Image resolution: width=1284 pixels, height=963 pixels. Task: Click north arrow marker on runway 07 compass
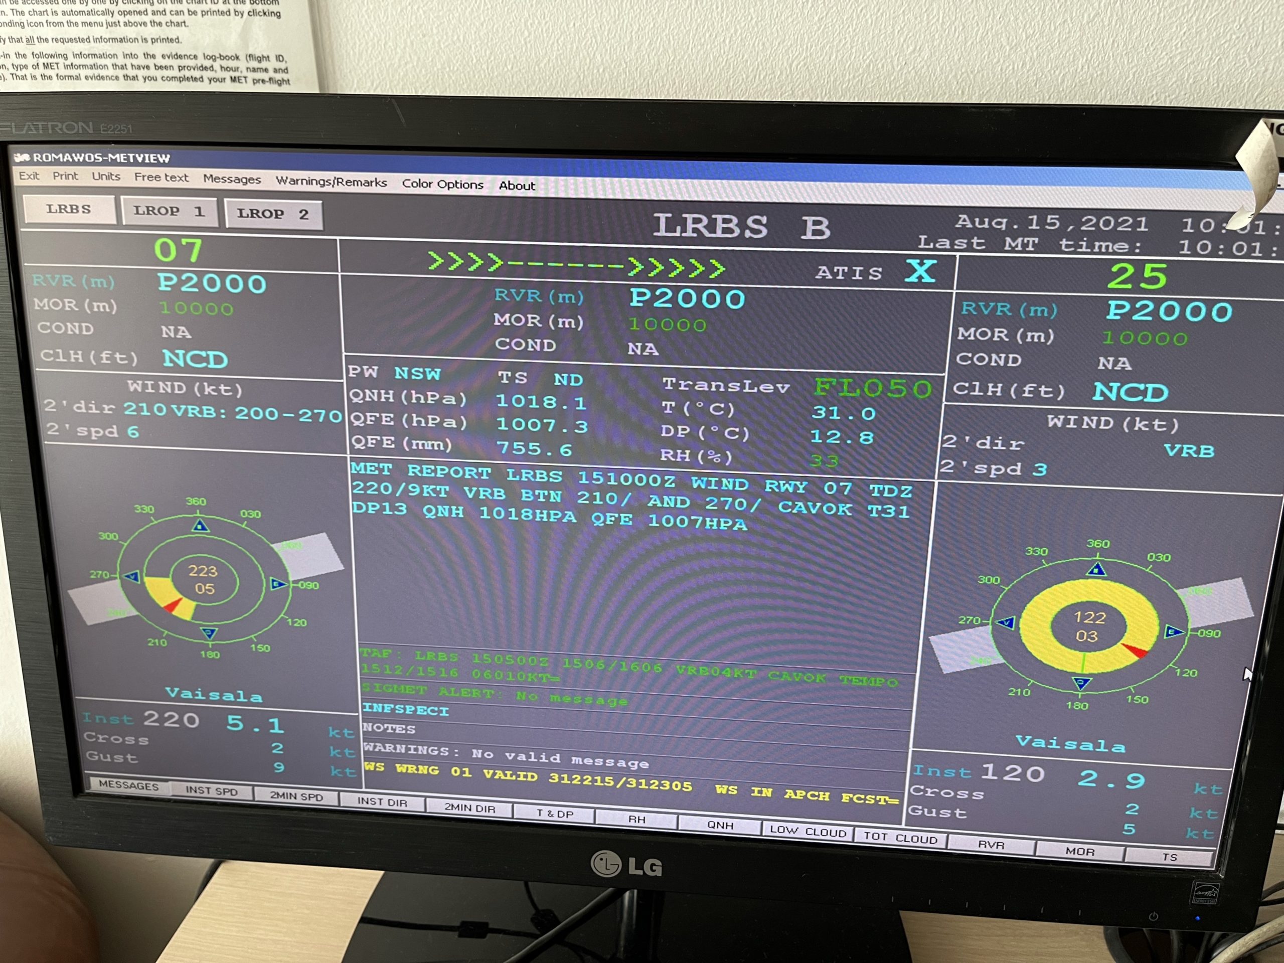200,526
